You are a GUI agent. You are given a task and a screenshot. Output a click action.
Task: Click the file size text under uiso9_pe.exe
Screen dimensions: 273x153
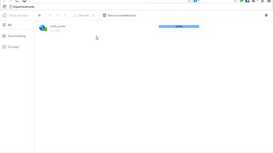point(55,31)
